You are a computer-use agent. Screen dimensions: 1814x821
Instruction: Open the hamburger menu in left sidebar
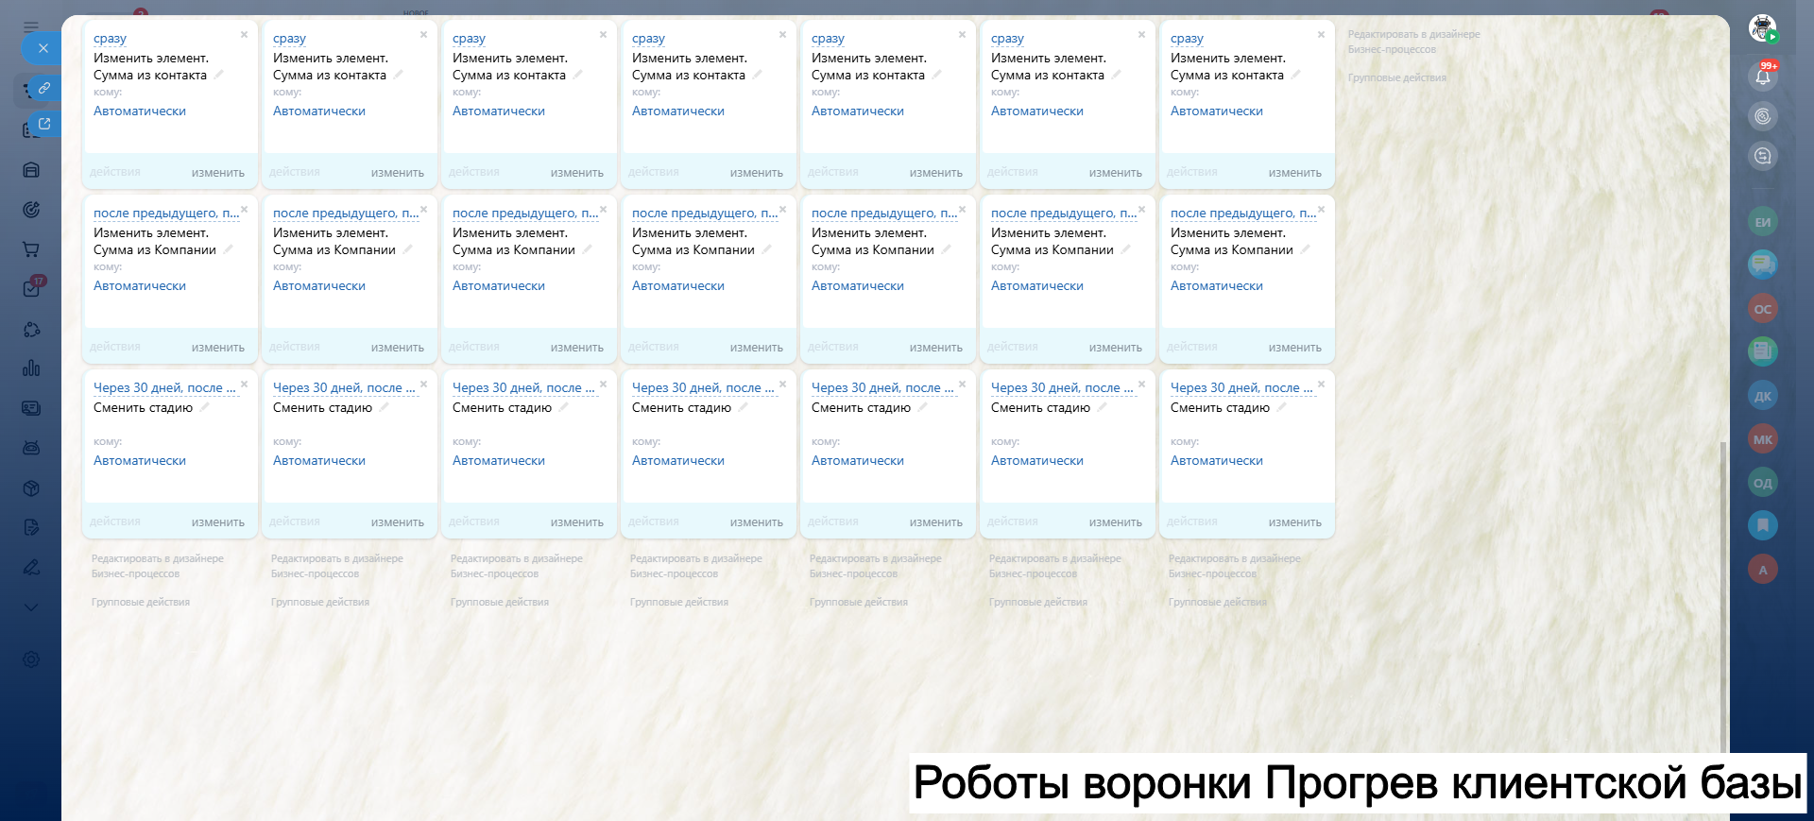coord(31,26)
